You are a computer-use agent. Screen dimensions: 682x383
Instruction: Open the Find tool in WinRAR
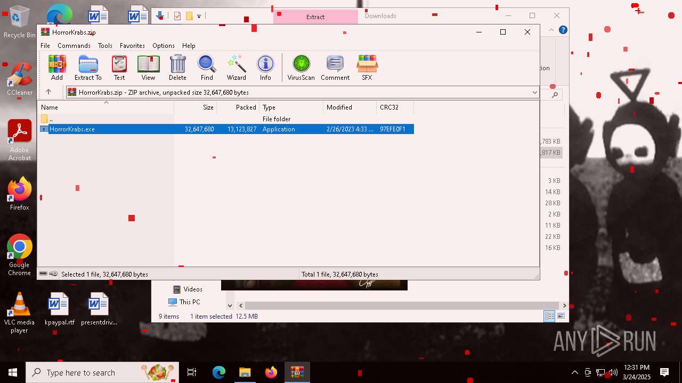[207, 68]
